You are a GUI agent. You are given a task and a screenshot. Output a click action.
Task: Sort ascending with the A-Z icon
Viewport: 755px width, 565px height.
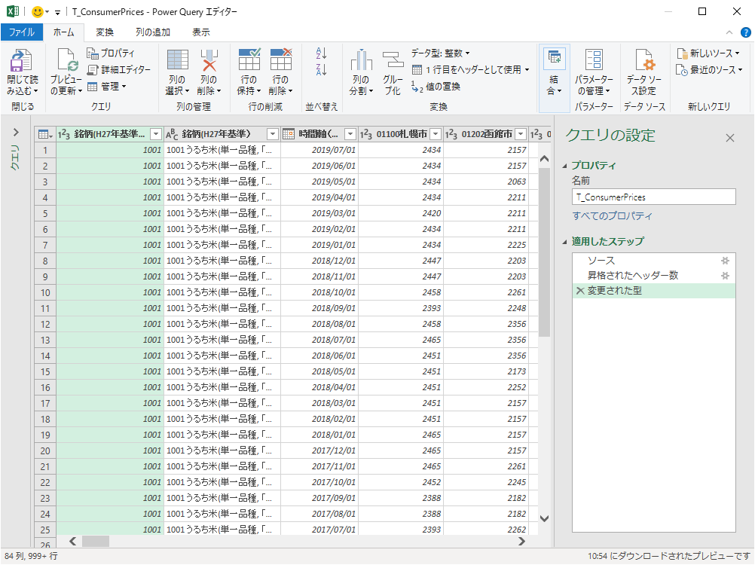pyautogui.click(x=322, y=53)
